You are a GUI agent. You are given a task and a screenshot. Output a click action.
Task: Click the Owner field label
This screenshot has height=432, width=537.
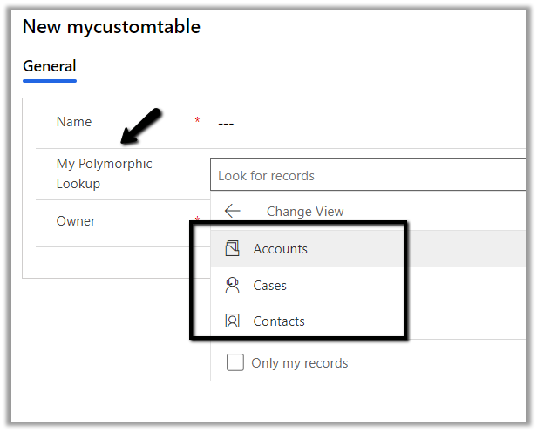tap(76, 221)
